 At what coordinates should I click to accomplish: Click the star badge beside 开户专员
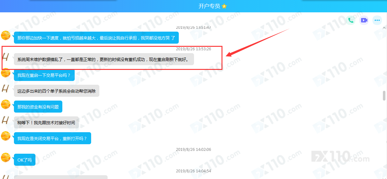tap(224, 6)
